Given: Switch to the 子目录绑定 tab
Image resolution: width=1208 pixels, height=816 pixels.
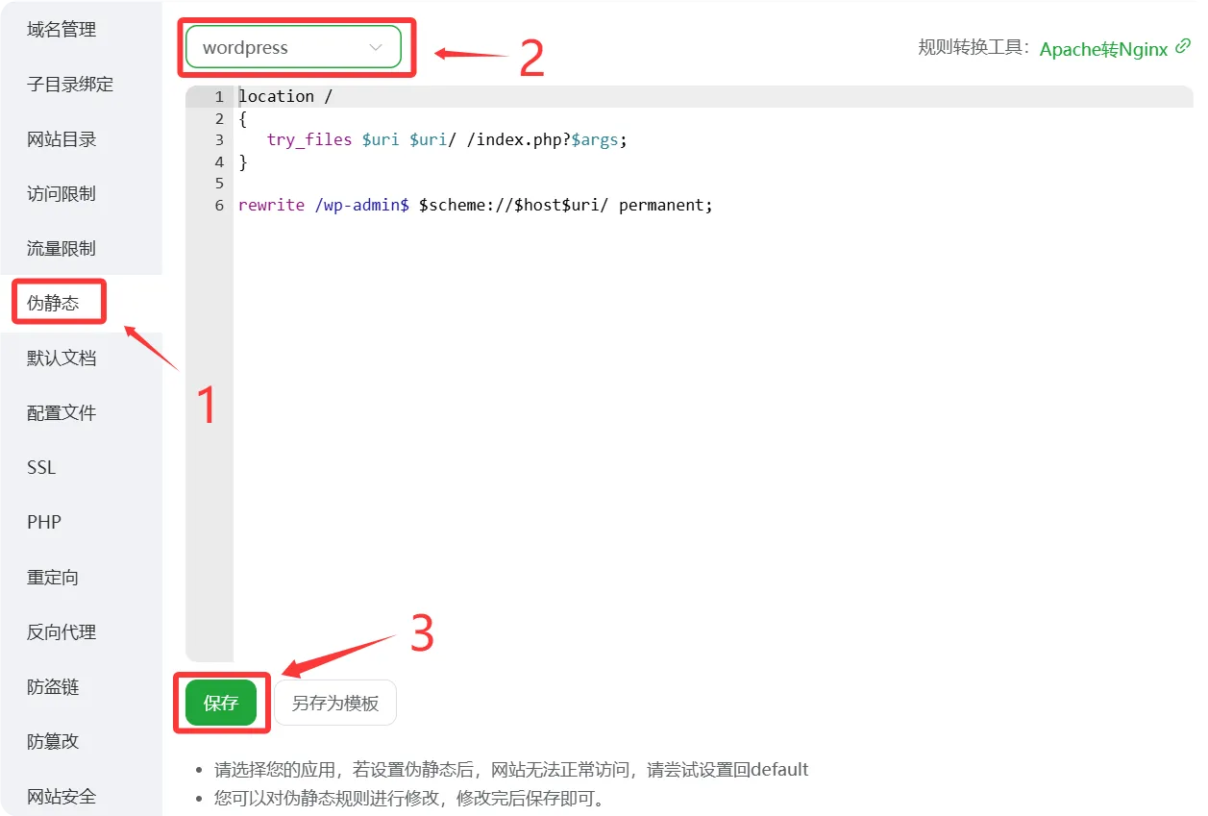Looking at the screenshot, I should (x=70, y=85).
